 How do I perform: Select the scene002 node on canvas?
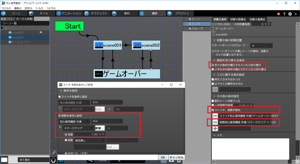click(146, 45)
